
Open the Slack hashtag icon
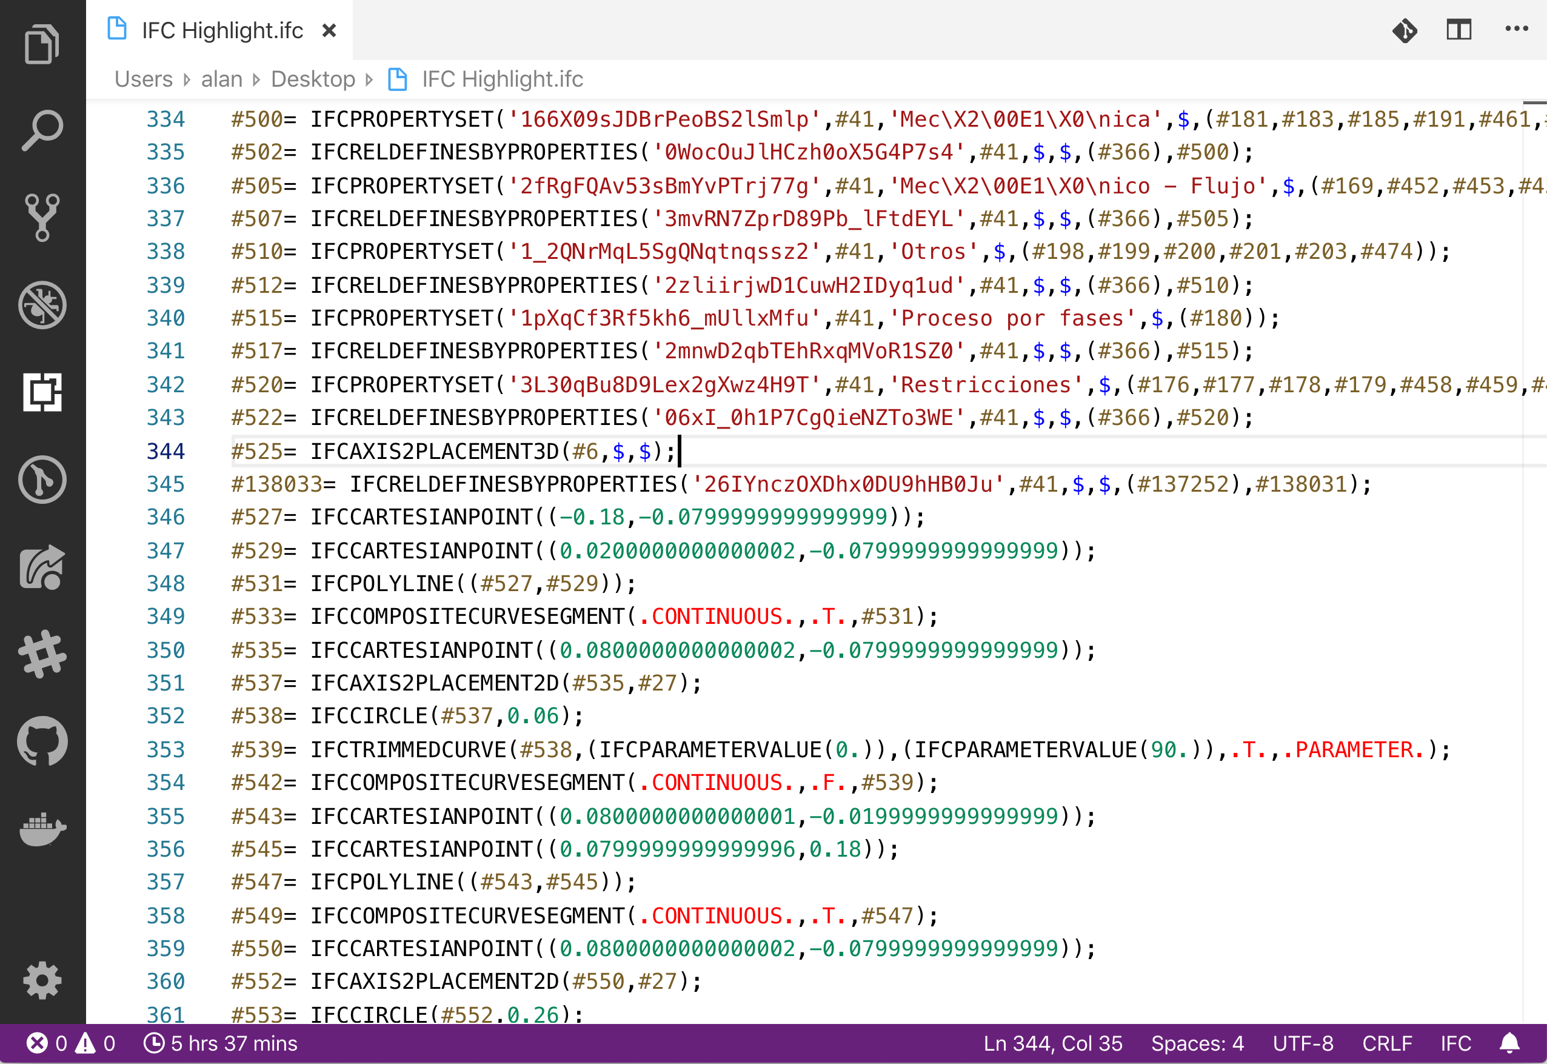[x=42, y=654]
